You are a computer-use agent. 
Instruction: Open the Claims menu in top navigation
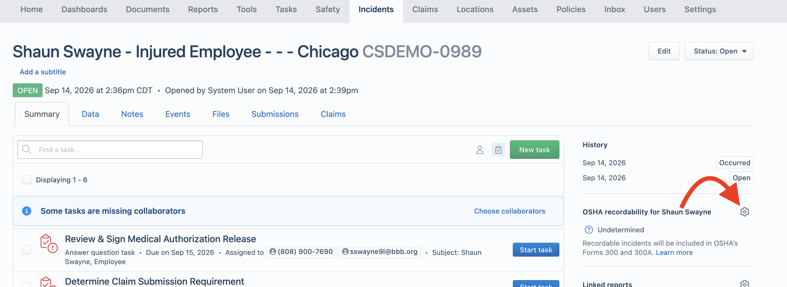[x=425, y=9]
